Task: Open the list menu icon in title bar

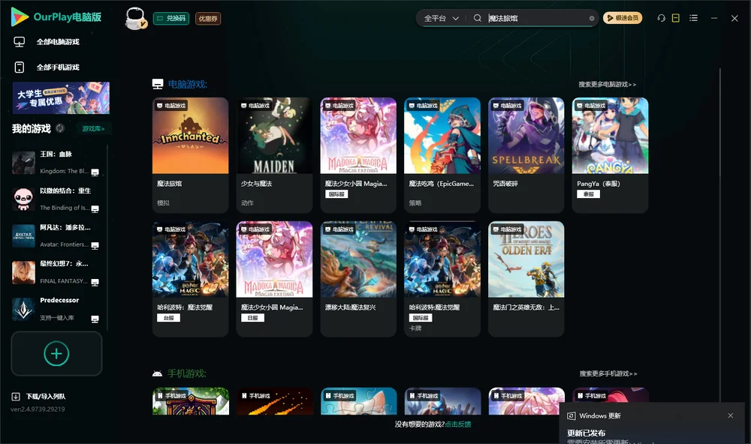Action: 693,18
